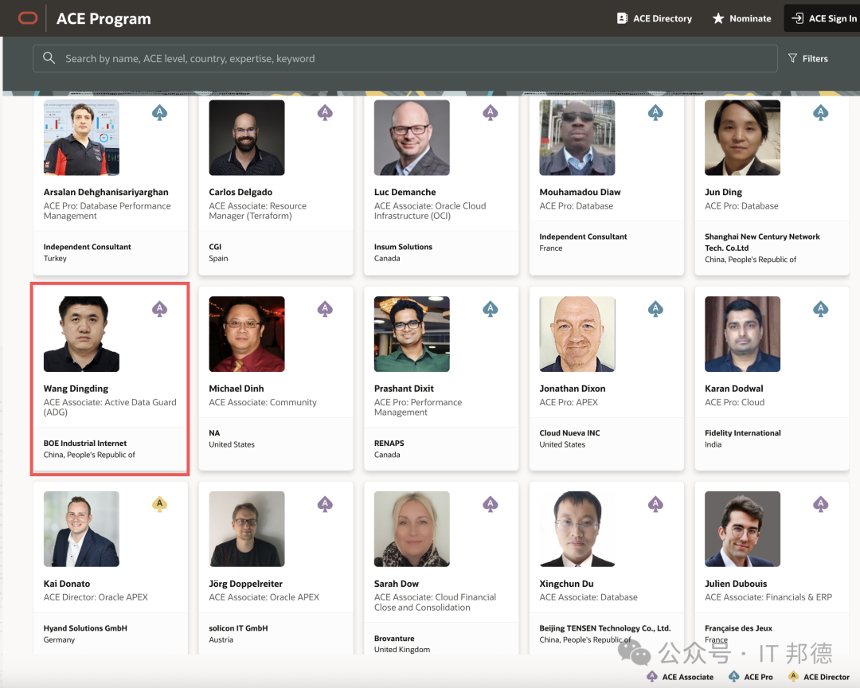Screen dimensions: 860x688
Task: Open Karan Dodwal's name link
Action: tap(734, 389)
